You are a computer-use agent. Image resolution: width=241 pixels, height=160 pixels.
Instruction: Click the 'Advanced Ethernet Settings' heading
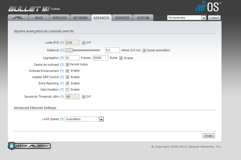pyautogui.click(x=35, y=108)
